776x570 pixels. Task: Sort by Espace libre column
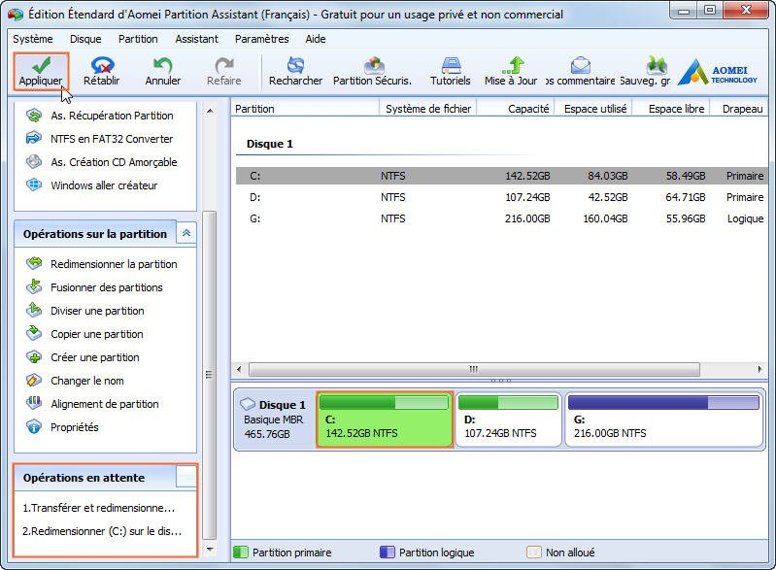[x=672, y=109]
